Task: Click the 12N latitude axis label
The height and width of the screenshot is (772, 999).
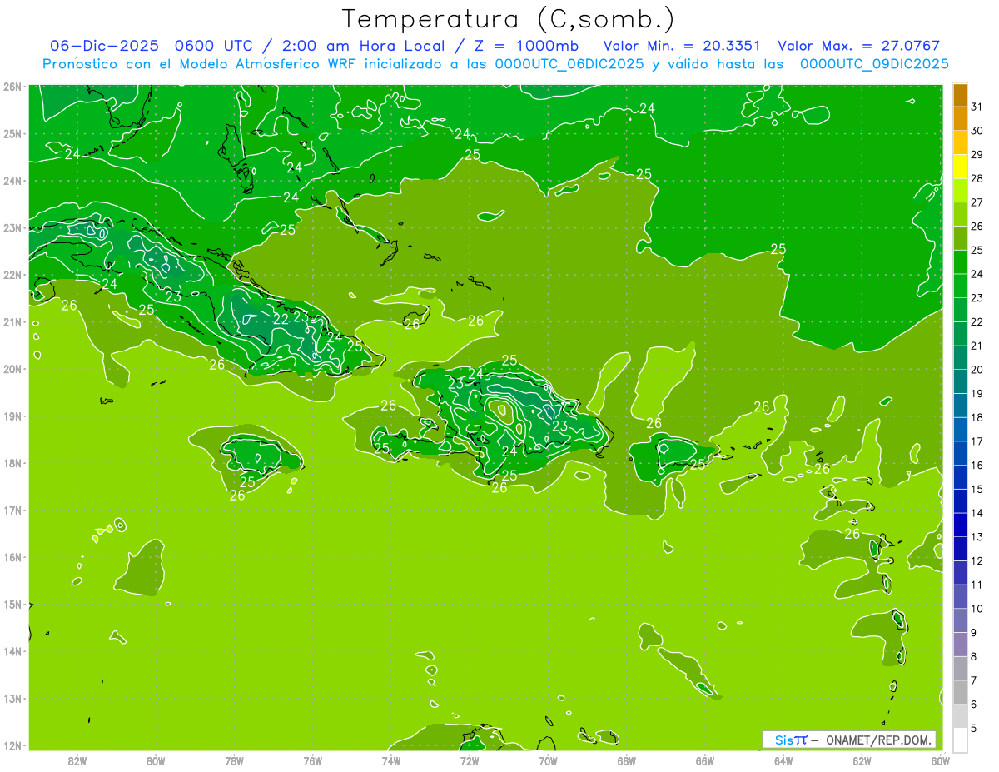Action: (x=12, y=745)
